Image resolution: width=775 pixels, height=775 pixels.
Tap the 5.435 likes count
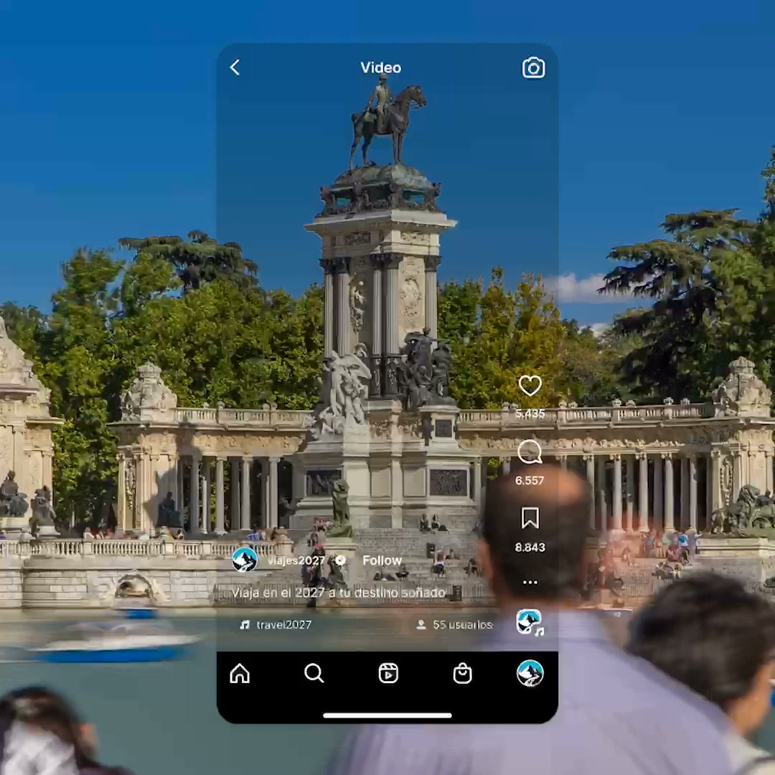click(530, 413)
